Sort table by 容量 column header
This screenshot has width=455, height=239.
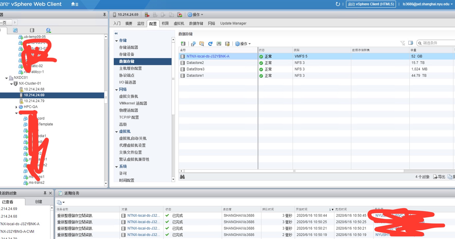point(431,50)
